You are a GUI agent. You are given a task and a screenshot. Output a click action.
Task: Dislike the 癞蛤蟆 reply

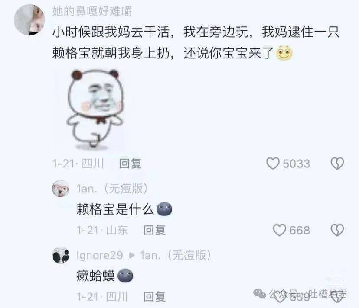tap(337, 297)
